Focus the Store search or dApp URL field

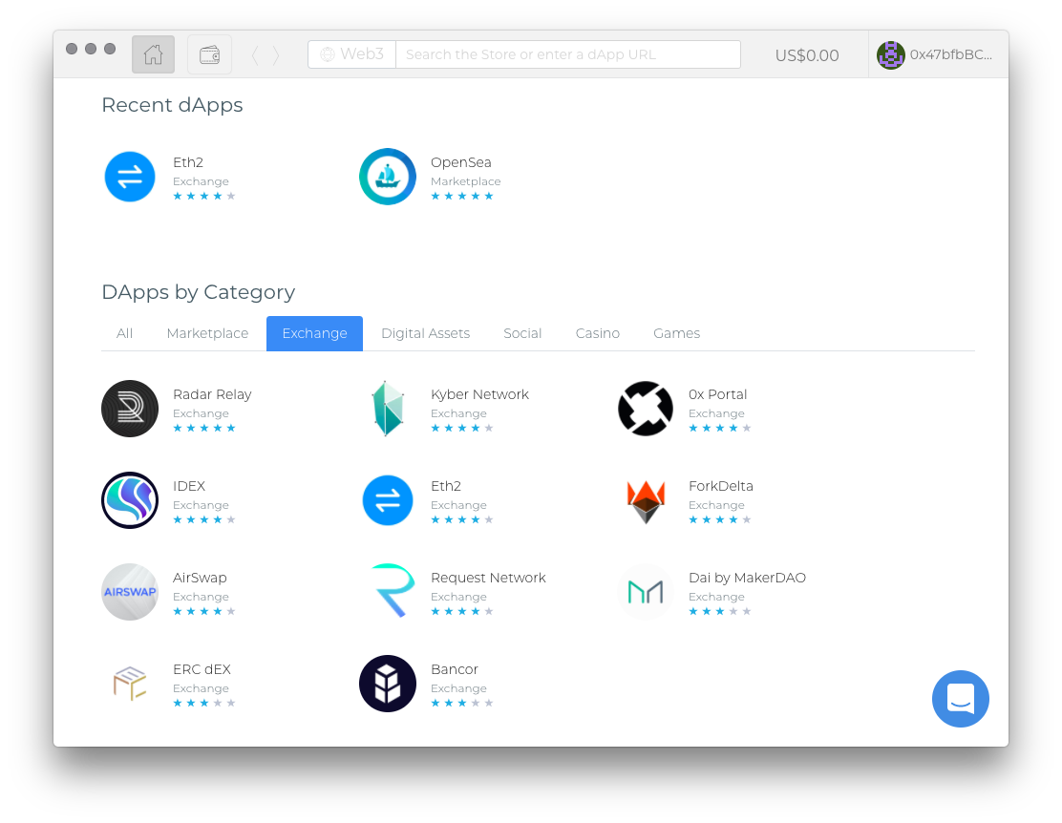coord(567,54)
